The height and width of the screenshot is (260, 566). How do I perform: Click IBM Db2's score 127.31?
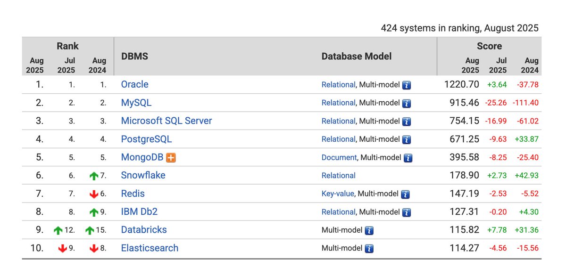[464, 212]
